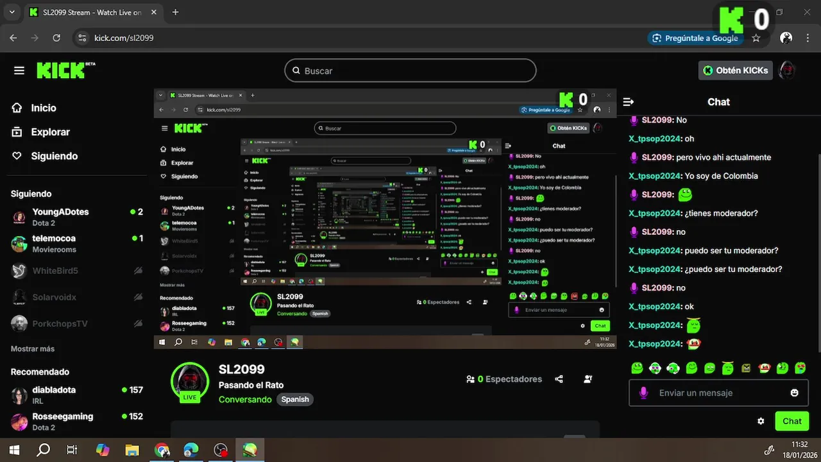
Task: Open Task View on the taskbar
Action: 72,450
